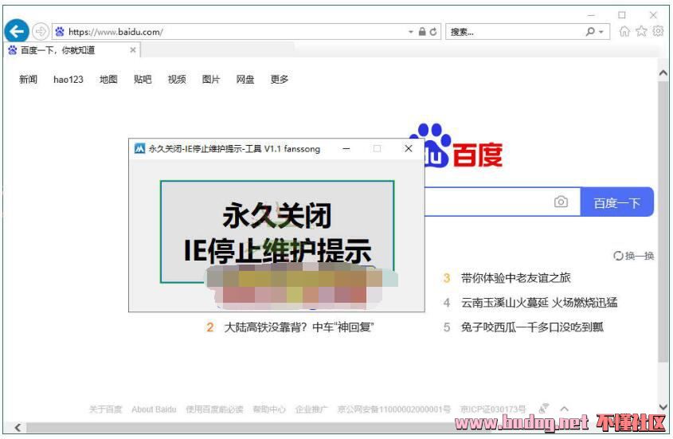Click the Baidu logo
This screenshot has width=673, height=439.
tap(464, 146)
